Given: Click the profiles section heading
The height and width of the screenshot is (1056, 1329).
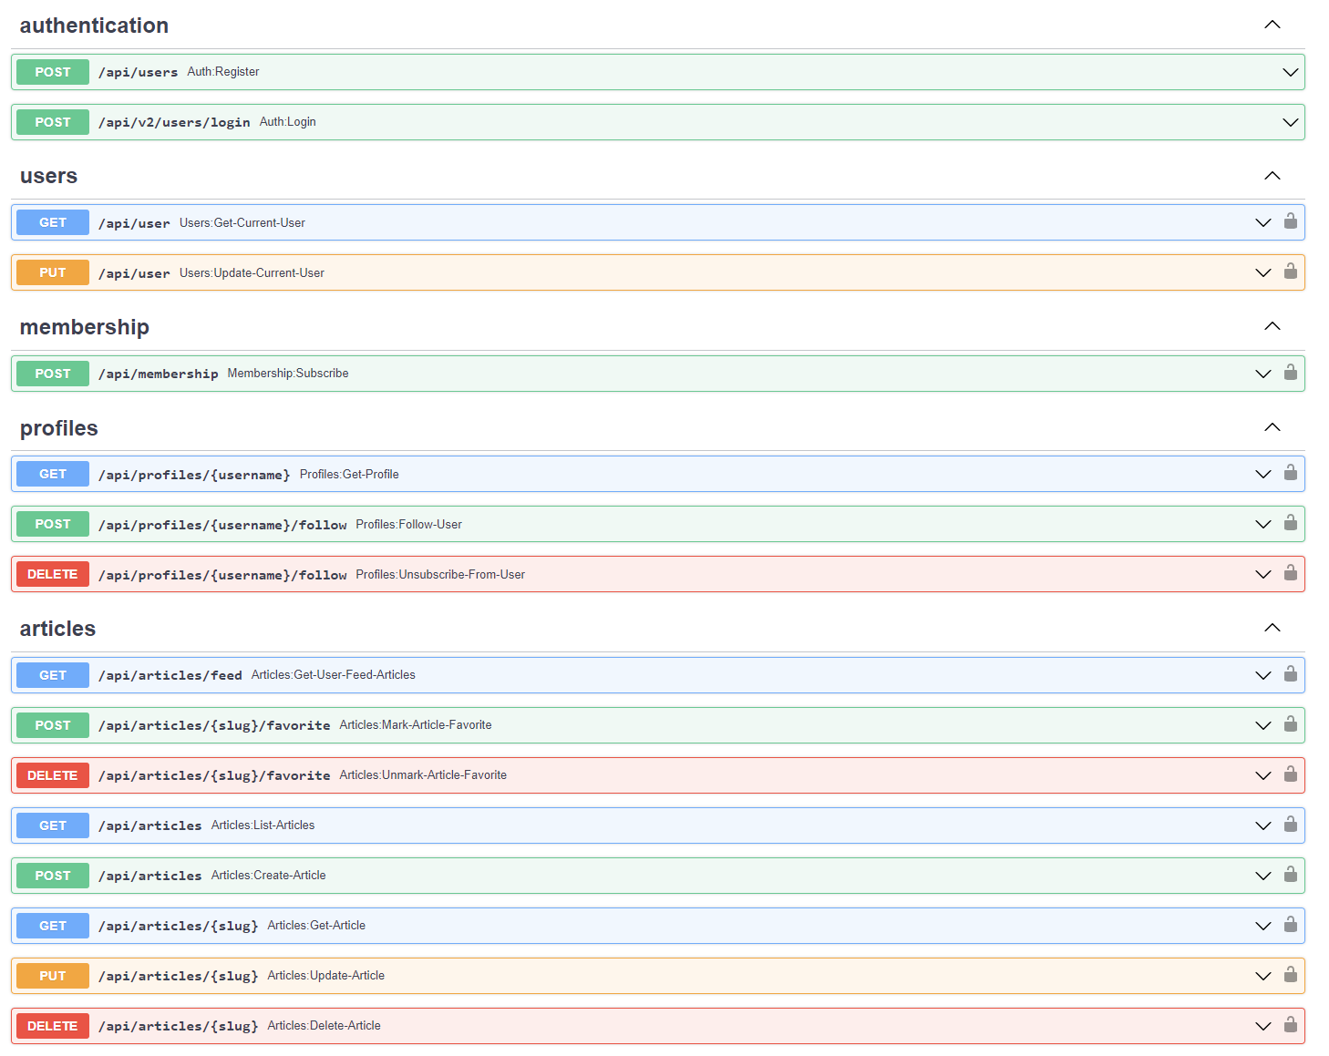Looking at the screenshot, I should (x=58, y=428).
